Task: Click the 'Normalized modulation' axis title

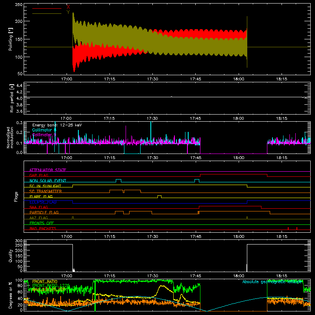Action: [x=10, y=137]
